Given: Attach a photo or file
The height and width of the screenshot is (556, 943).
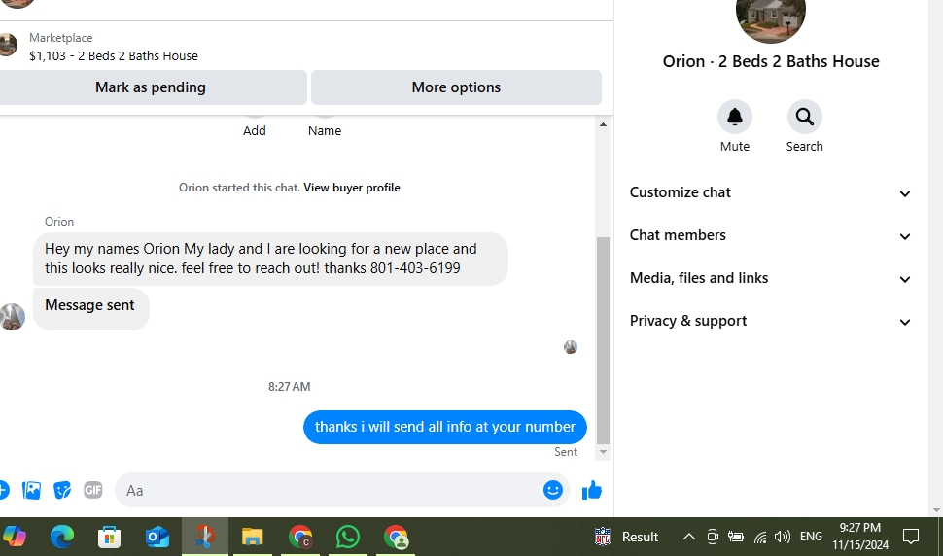Looking at the screenshot, I should pos(31,490).
